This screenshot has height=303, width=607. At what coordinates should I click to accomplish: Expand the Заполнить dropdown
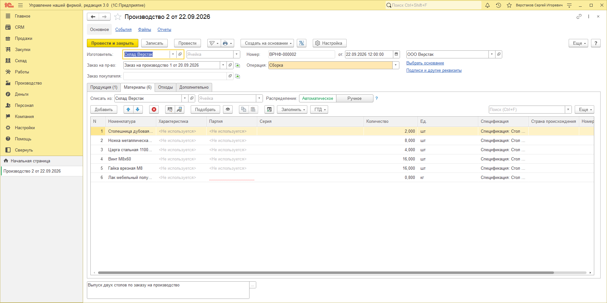coord(292,109)
